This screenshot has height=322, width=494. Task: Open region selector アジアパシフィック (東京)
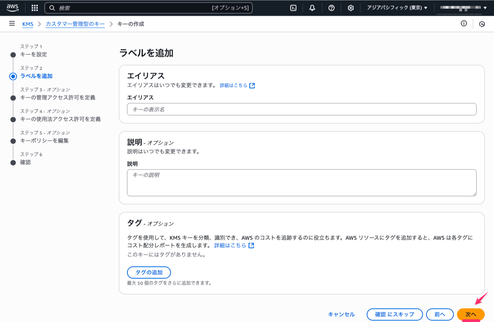397,8
